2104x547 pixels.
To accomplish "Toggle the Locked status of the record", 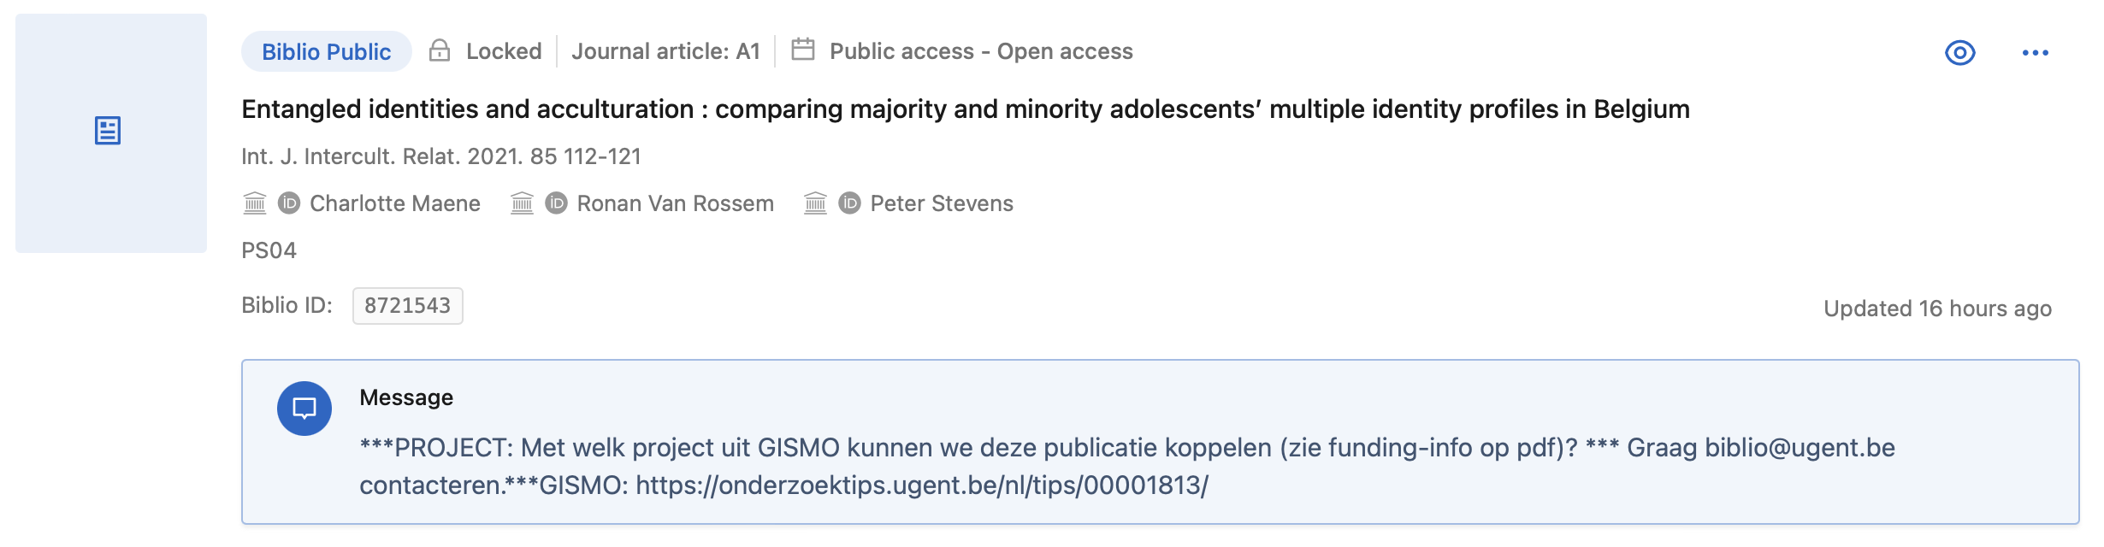I will (x=504, y=51).
